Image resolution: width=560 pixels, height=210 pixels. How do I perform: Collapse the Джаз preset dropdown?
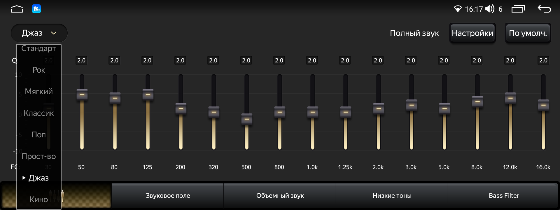coord(39,33)
